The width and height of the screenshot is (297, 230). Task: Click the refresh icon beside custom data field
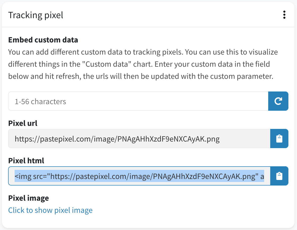(278, 101)
